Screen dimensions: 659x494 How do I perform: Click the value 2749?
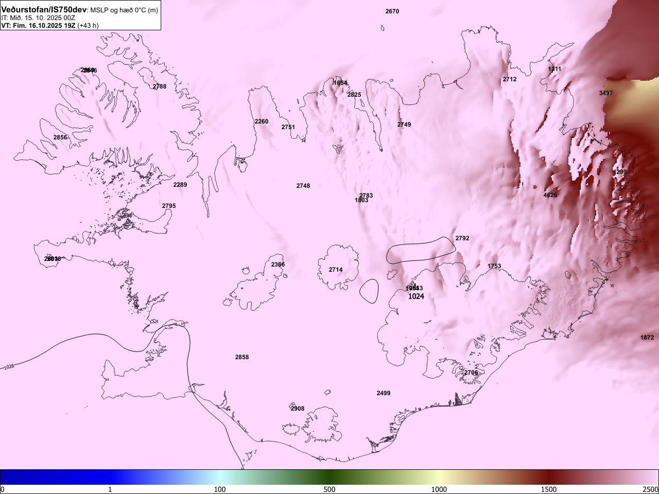point(404,125)
